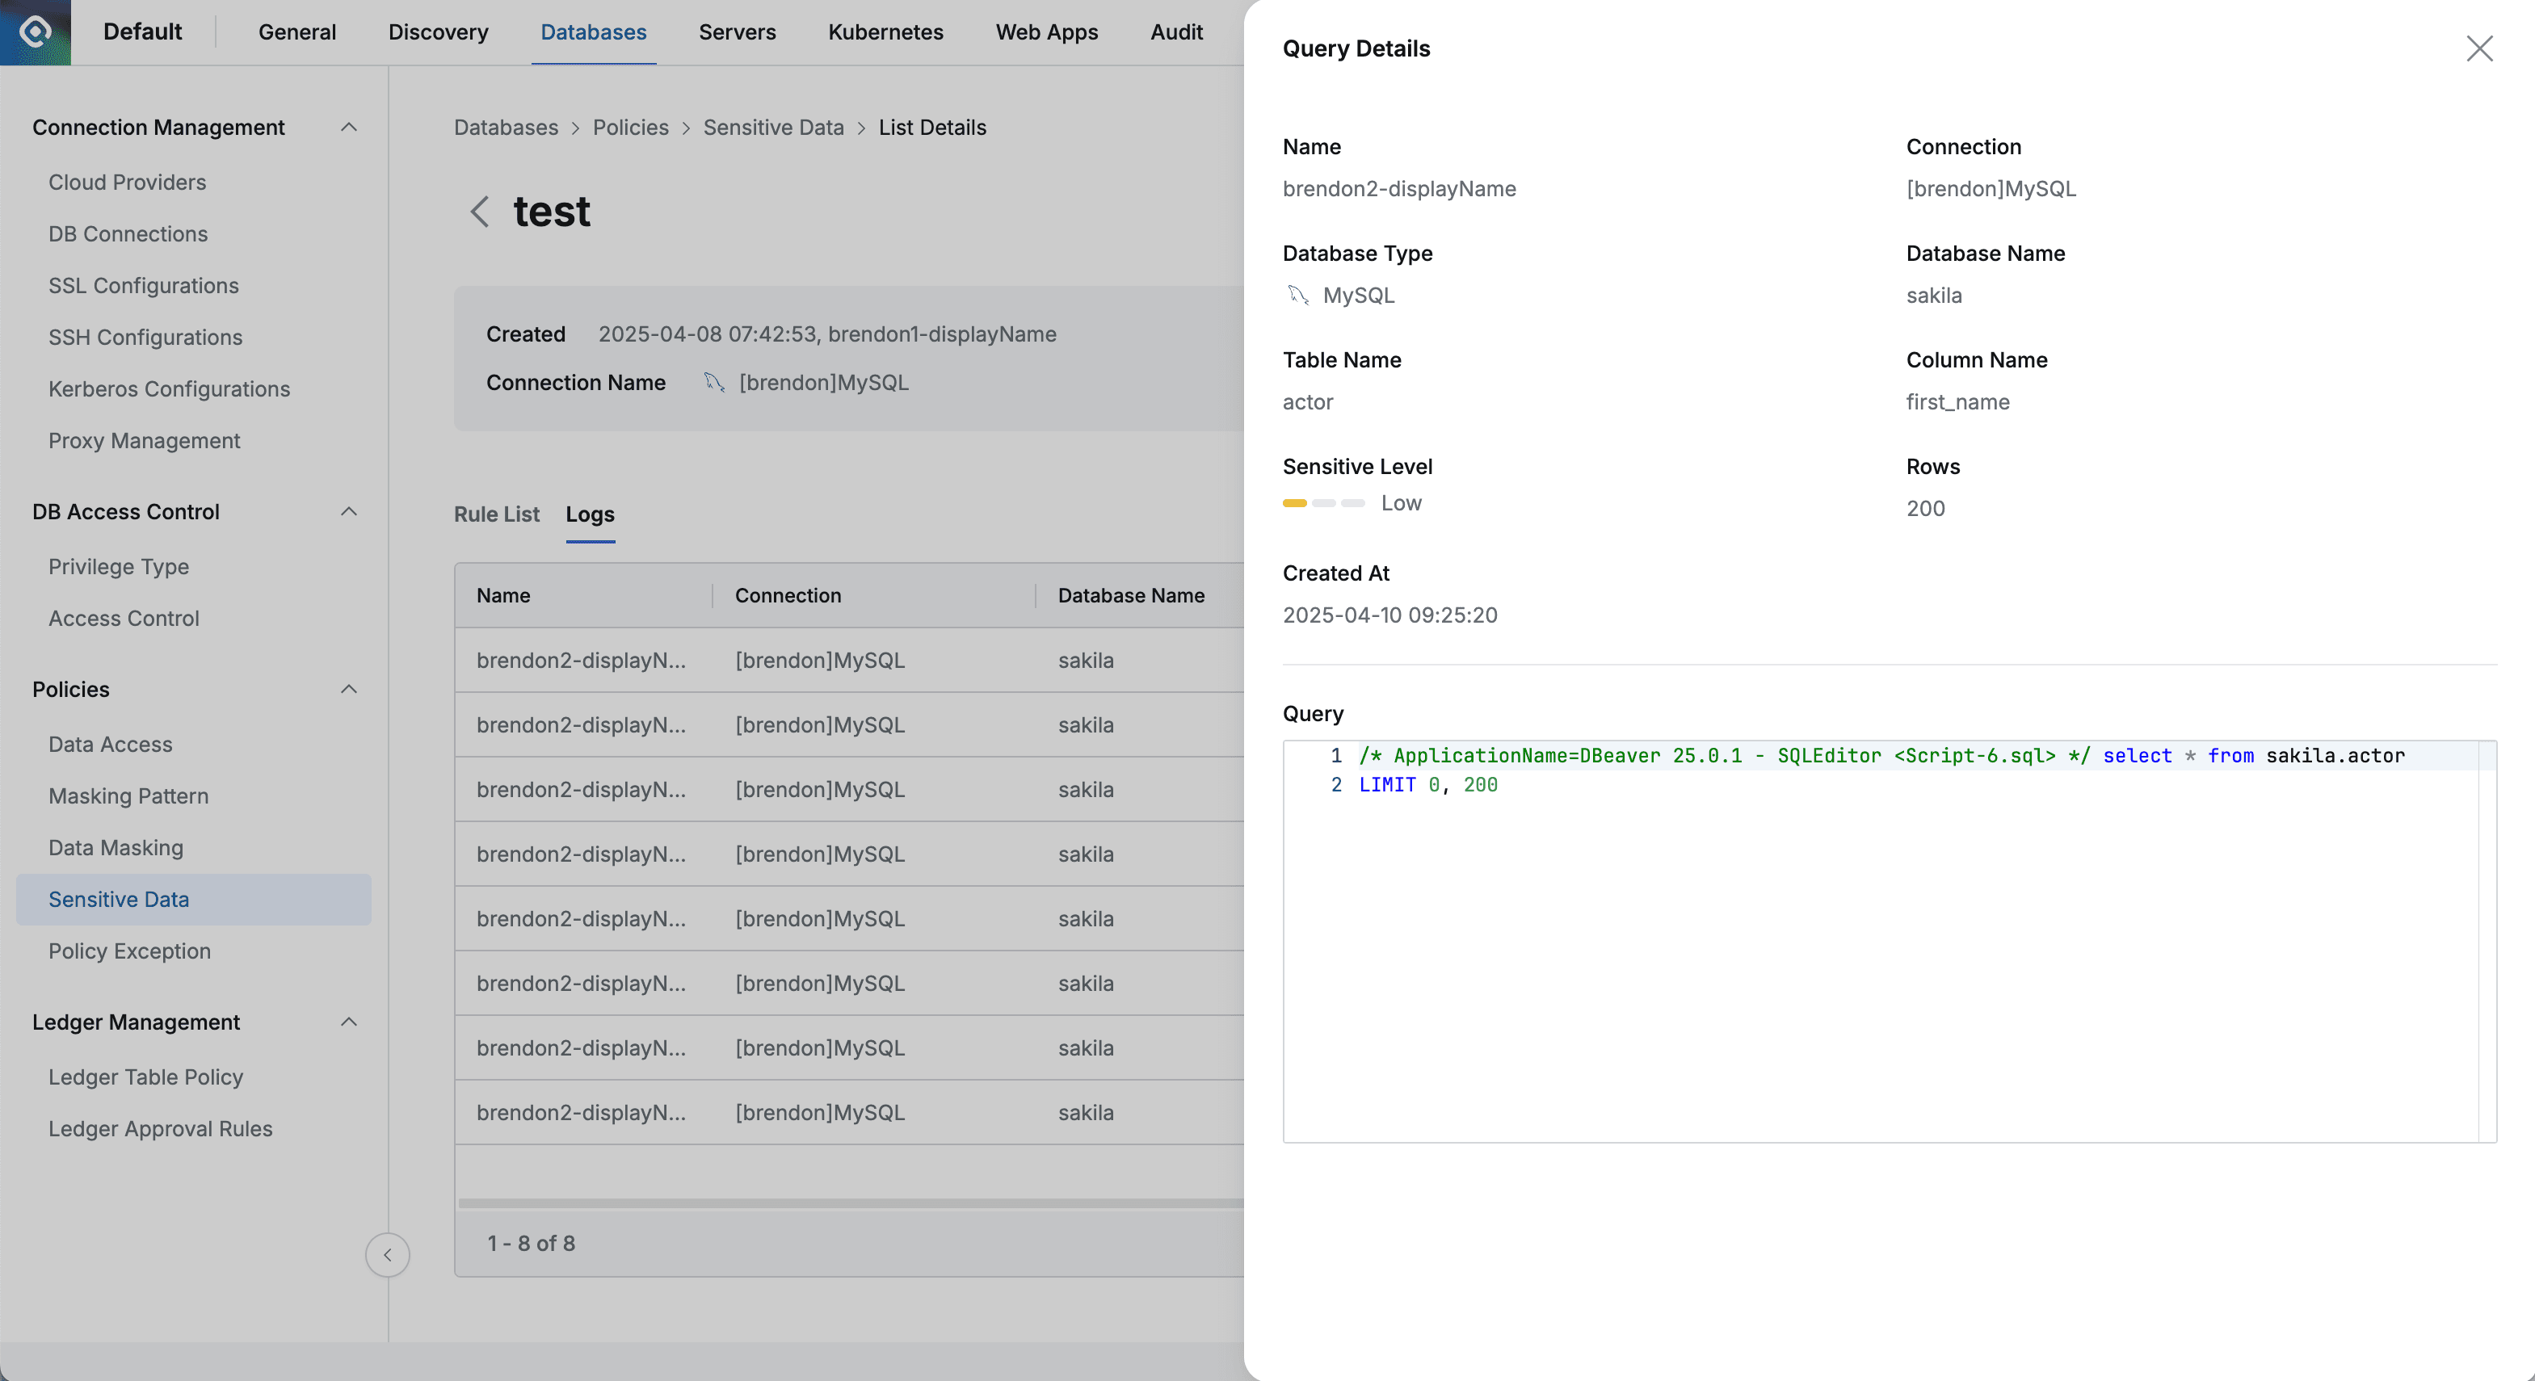This screenshot has width=2535, height=1381.
Task: Open the Servers top menu
Action: point(736,32)
